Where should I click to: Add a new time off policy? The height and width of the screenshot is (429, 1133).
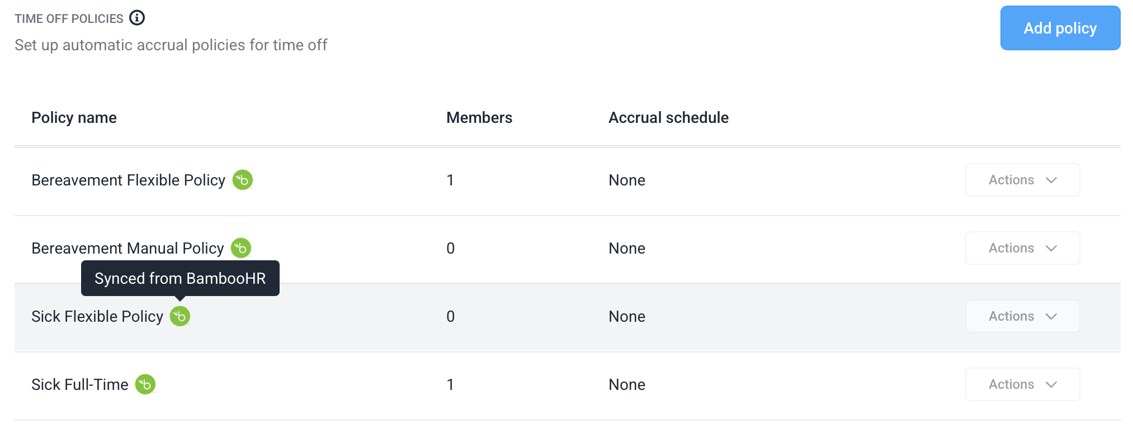1060,28
